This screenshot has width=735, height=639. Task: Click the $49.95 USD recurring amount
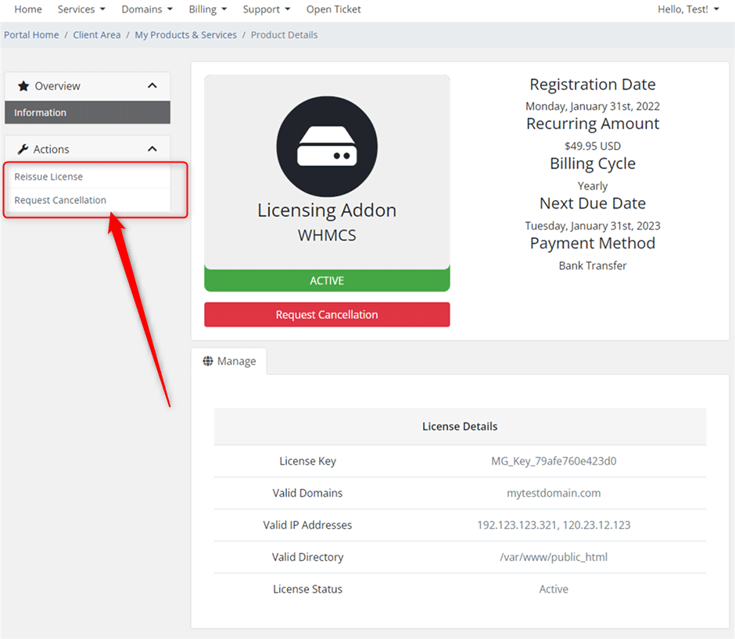click(593, 146)
